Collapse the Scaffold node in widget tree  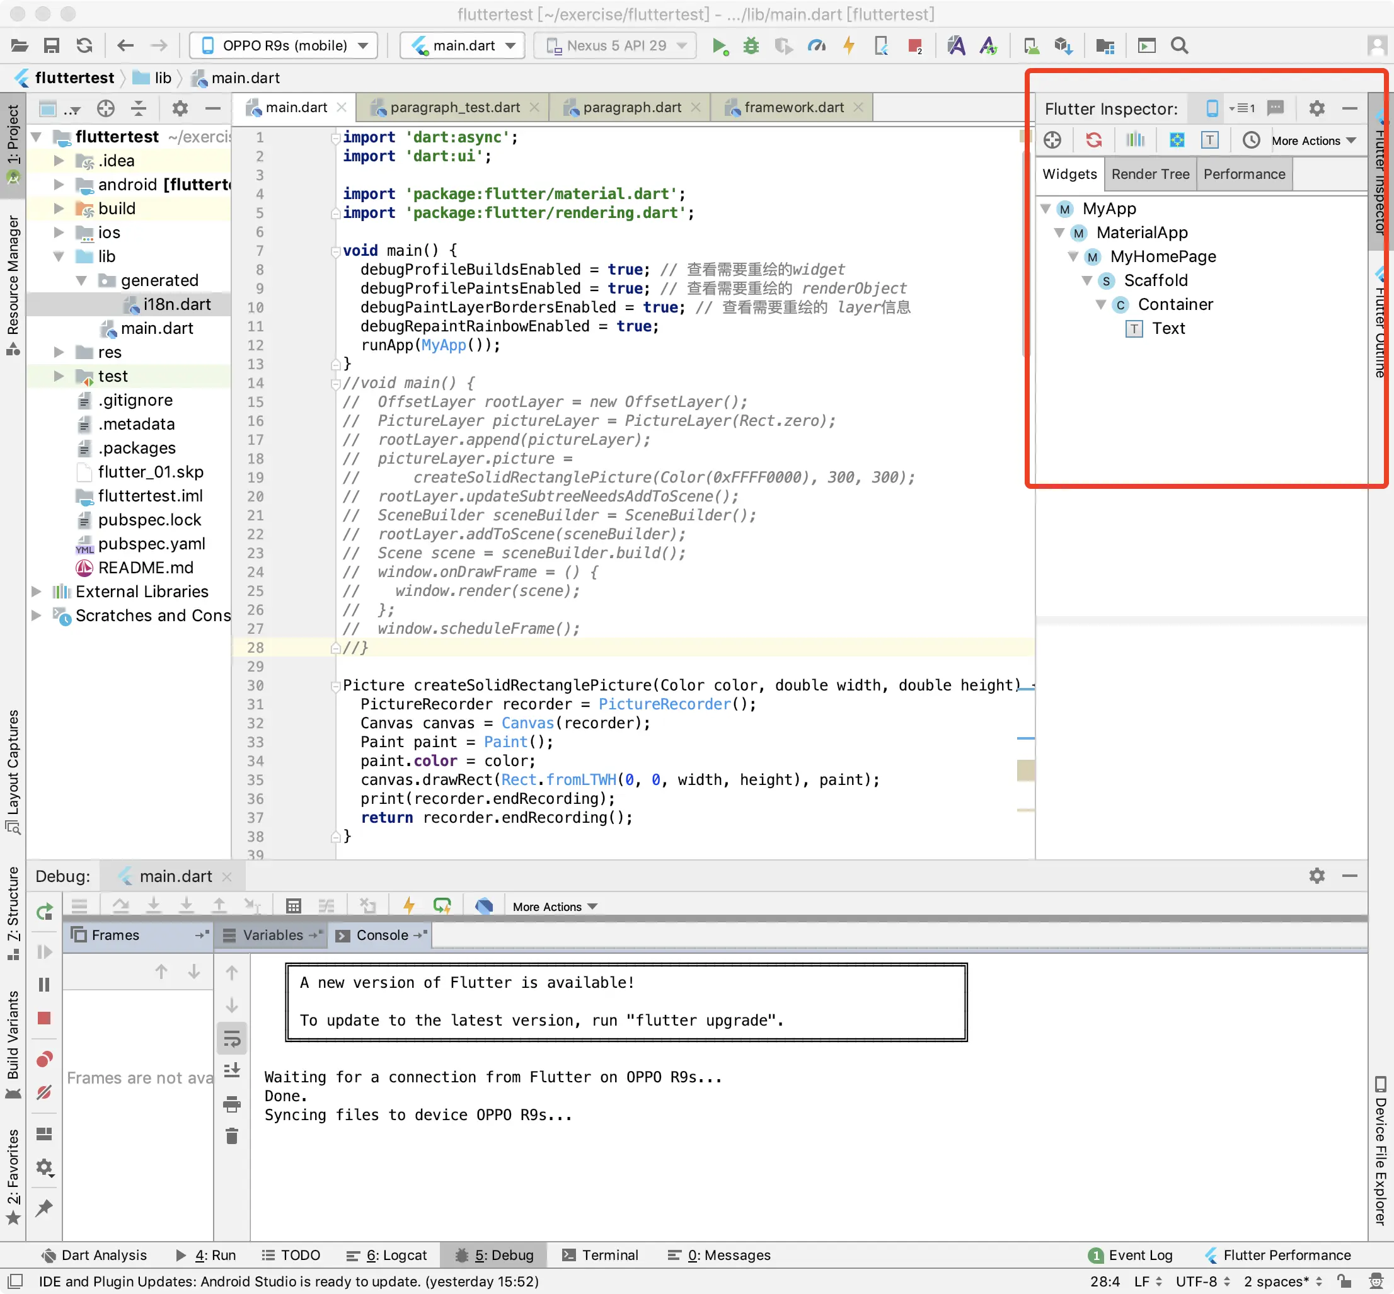(x=1087, y=281)
